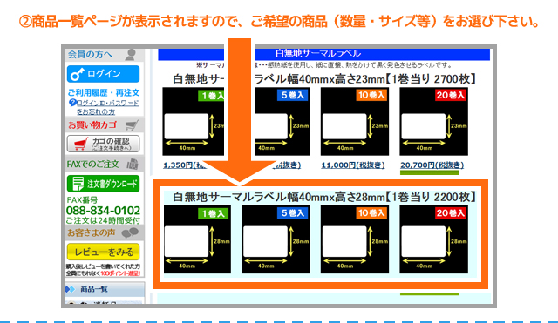Click the yellow レビューをみる button
This screenshot has width=558, height=323.
pyautogui.click(x=103, y=252)
